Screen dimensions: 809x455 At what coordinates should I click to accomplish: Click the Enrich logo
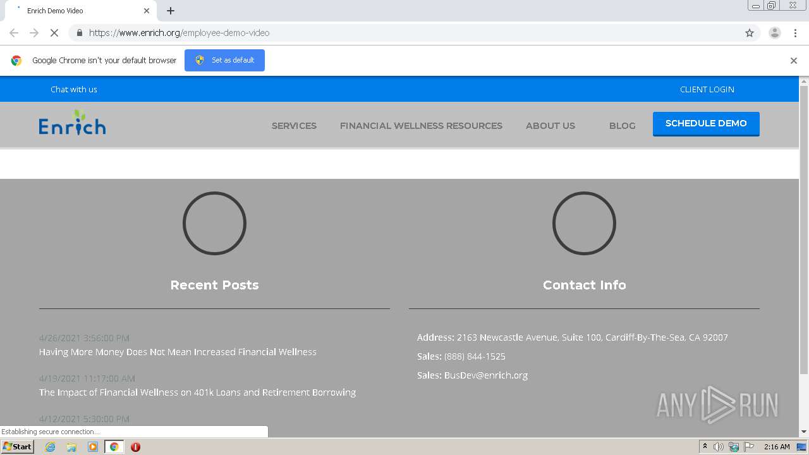pyautogui.click(x=72, y=123)
